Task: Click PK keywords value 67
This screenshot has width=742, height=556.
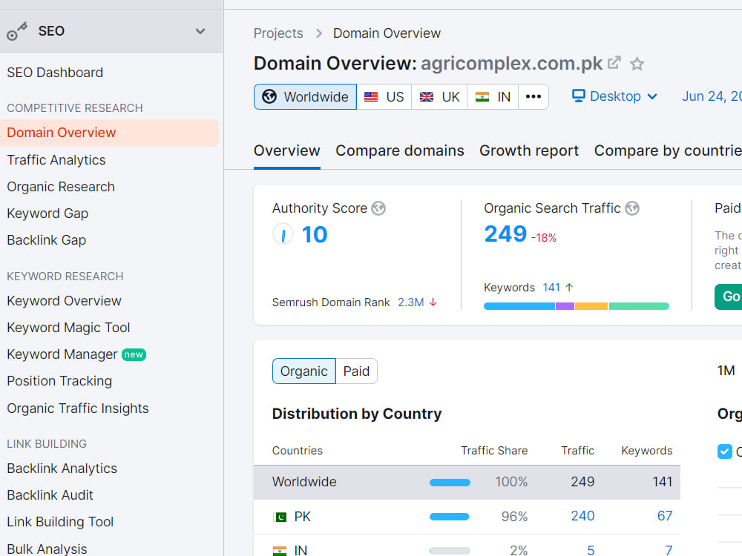Action: click(664, 516)
